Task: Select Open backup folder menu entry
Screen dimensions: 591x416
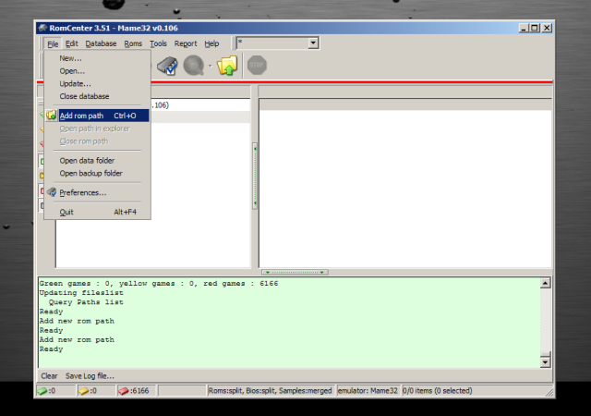Action: click(x=97, y=173)
